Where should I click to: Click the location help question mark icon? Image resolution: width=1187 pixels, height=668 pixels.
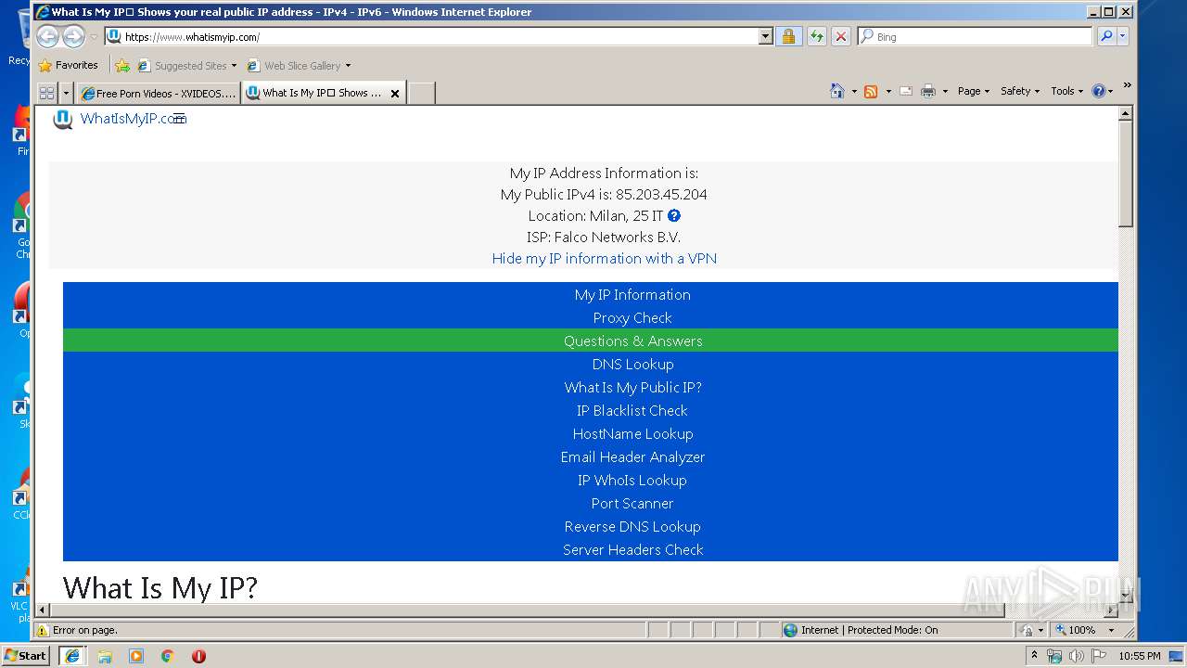pos(674,215)
